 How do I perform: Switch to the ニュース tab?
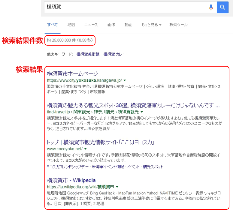[x=91, y=25]
